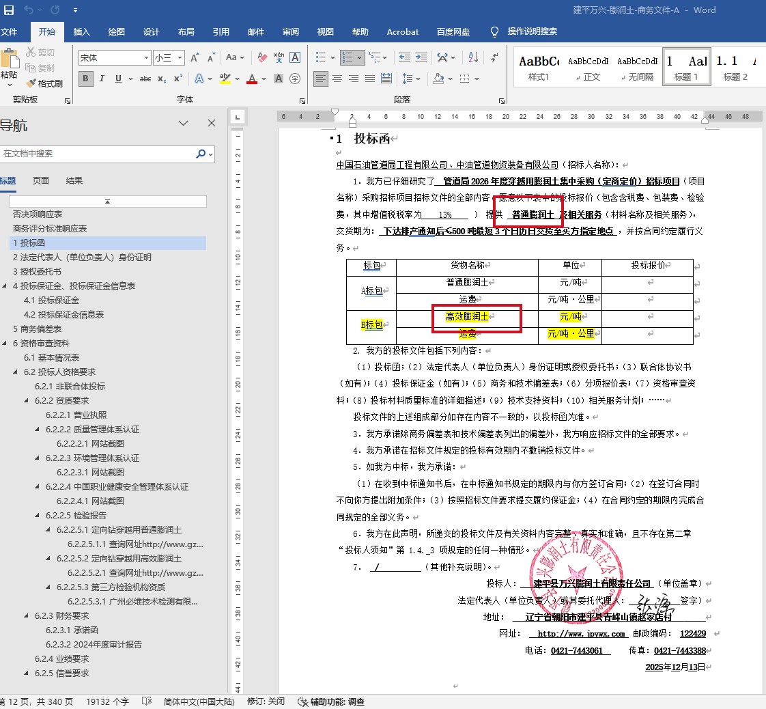The width and height of the screenshot is (766, 709).
Task: Apply the 无间隔 style
Action: click(637, 67)
